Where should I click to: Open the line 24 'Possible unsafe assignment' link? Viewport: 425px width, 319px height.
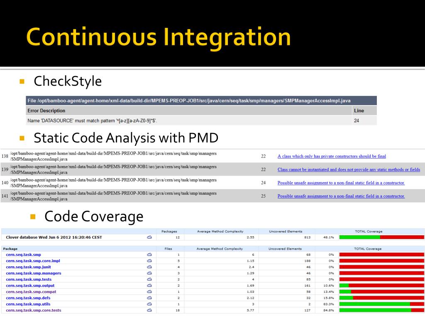pos(341,183)
